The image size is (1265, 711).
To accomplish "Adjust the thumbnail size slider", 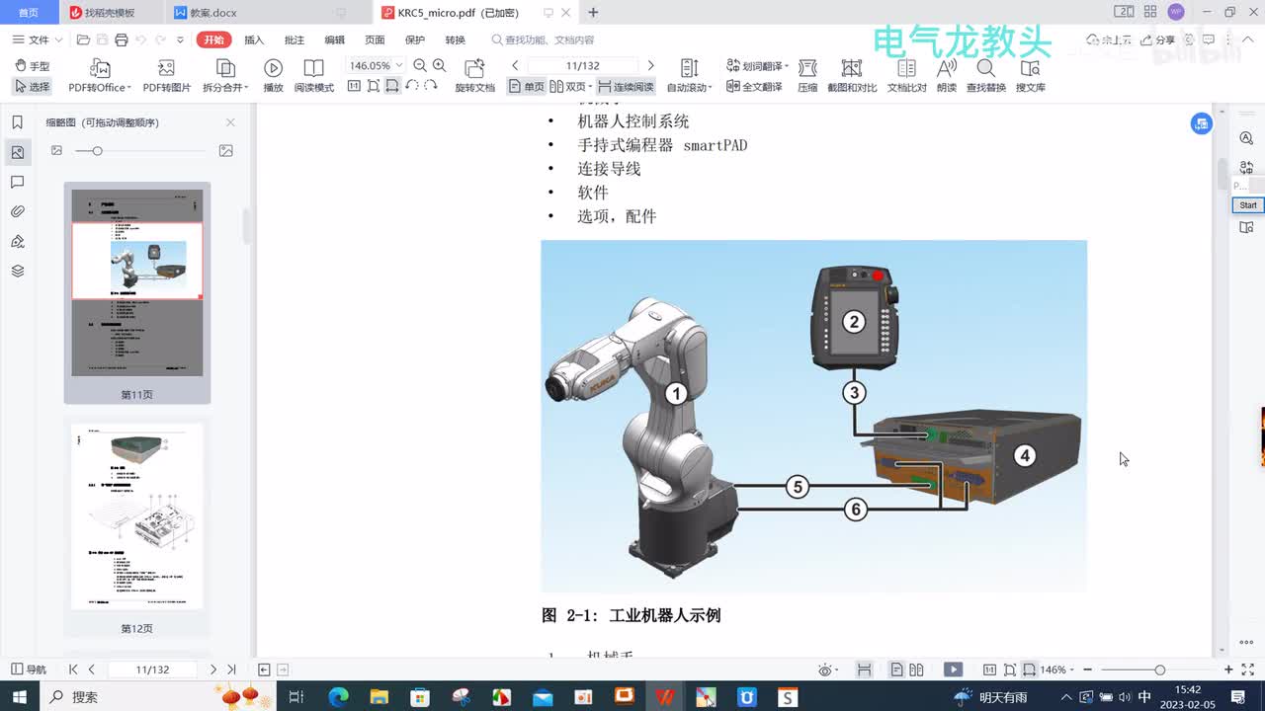I will (138, 151).
